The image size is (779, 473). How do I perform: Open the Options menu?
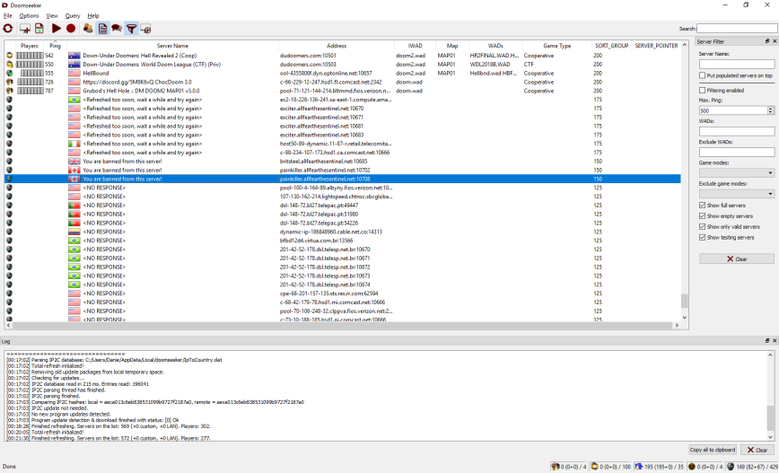(30, 15)
